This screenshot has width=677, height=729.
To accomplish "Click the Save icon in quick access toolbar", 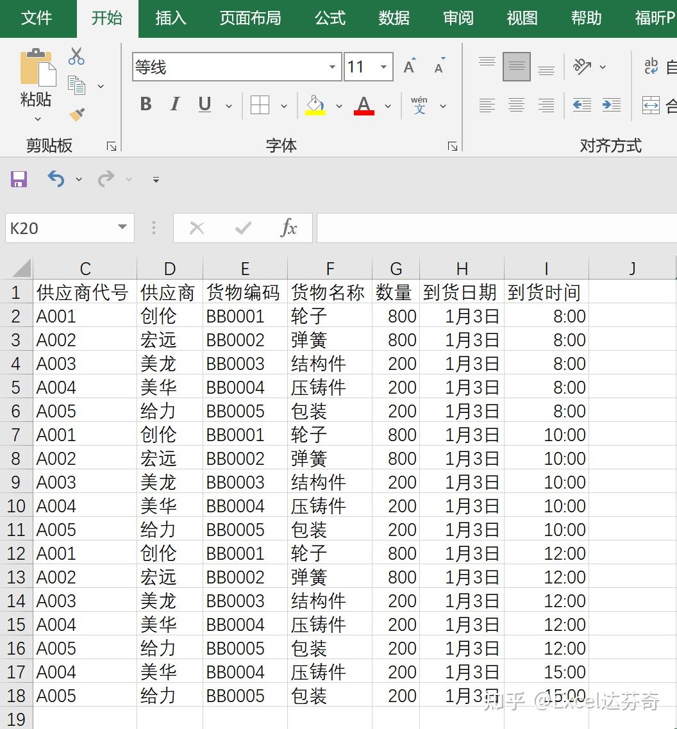I will coord(17,180).
